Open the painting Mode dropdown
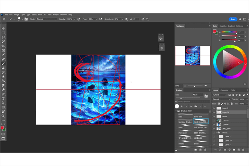 [x=47, y=19]
